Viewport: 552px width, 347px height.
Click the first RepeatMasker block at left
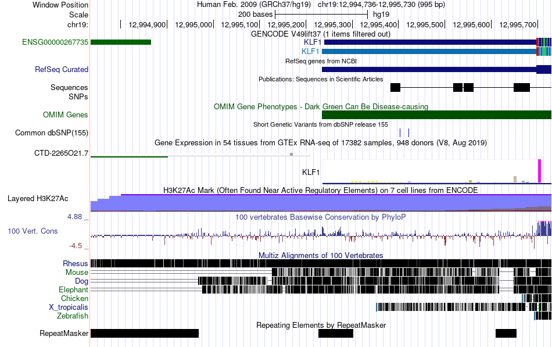tap(145, 333)
